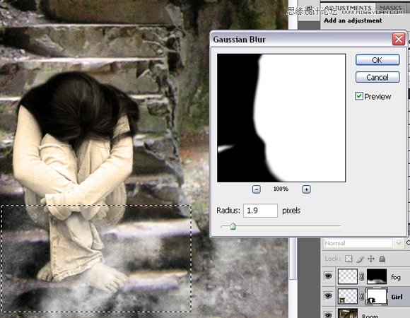Screen dimensions: 410x318
Task: Hide the Girl layer
Action: coord(328,296)
